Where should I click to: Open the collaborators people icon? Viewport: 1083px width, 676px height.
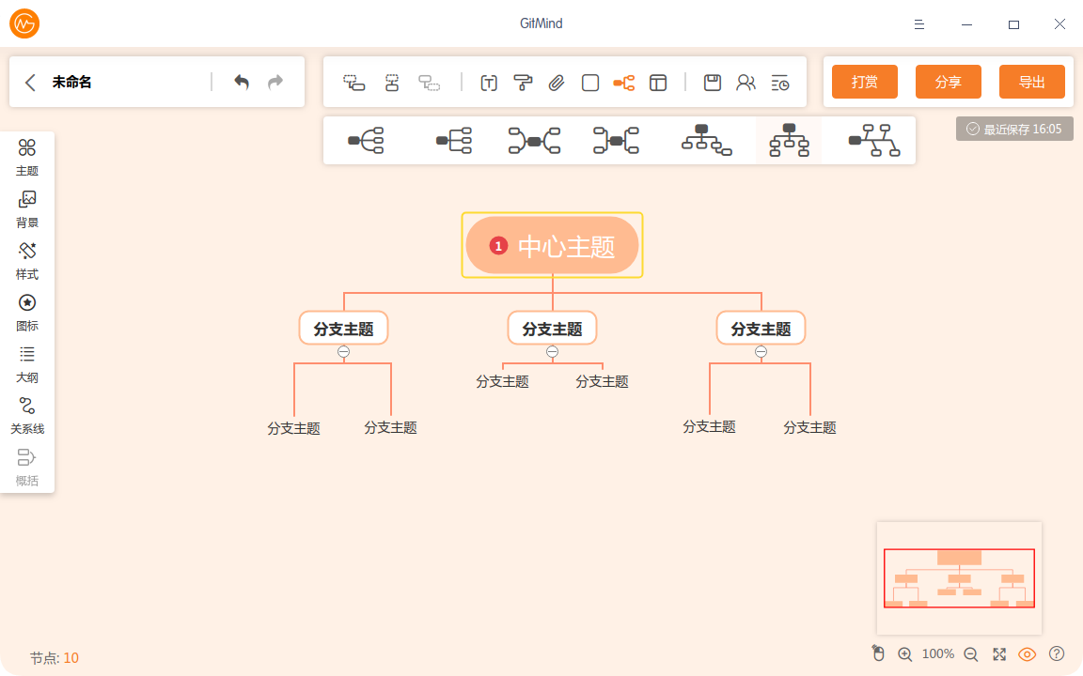tap(746, 83)
